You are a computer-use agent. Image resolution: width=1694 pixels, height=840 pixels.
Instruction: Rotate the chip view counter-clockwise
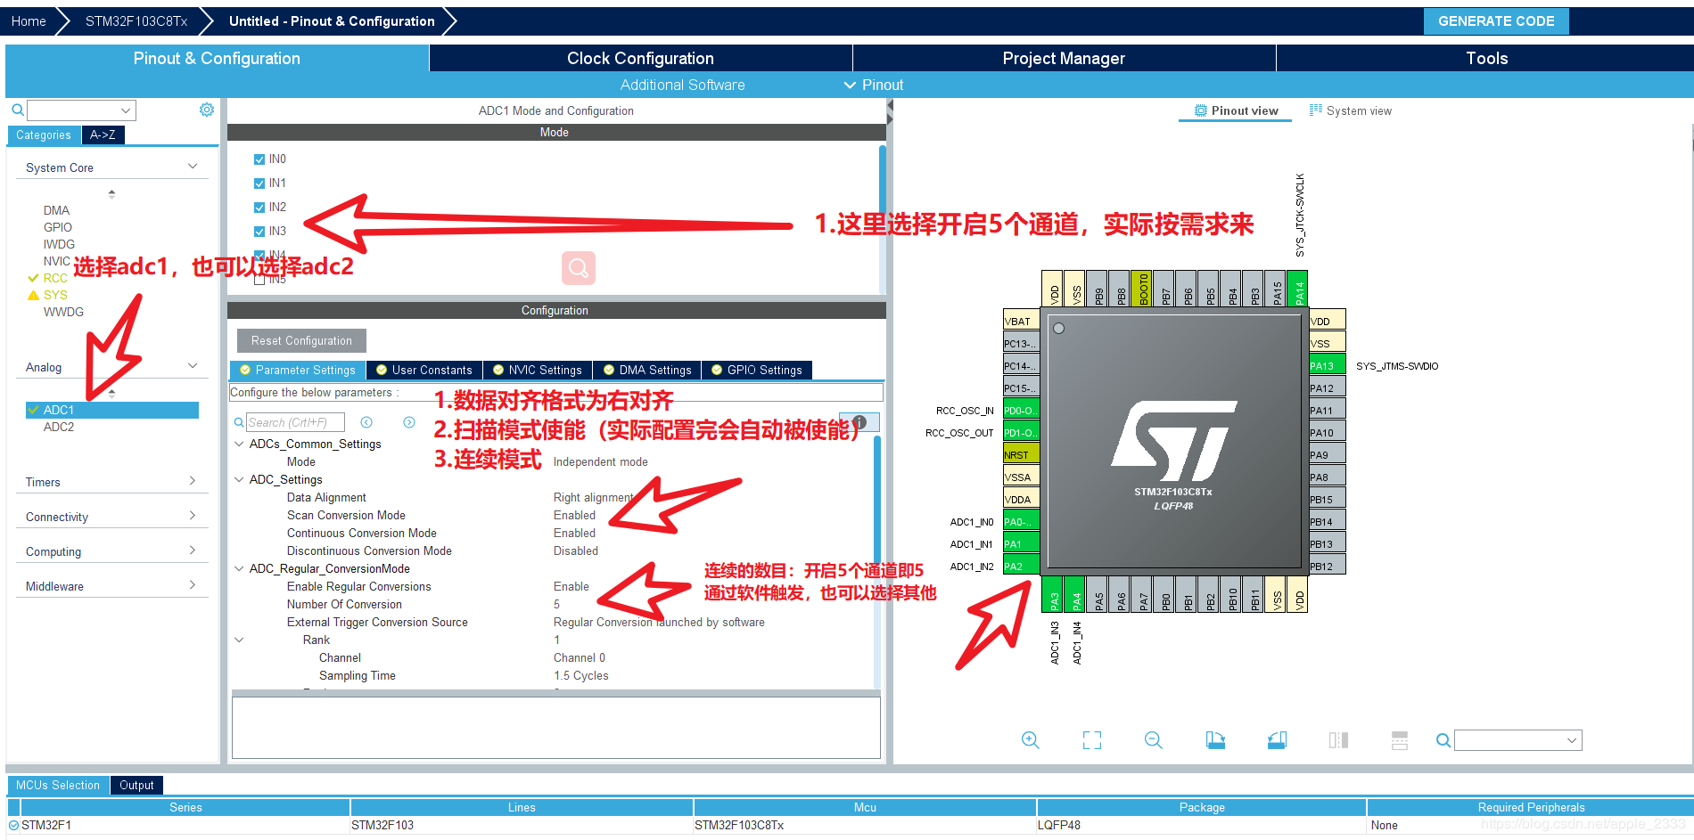point(1277,740)
